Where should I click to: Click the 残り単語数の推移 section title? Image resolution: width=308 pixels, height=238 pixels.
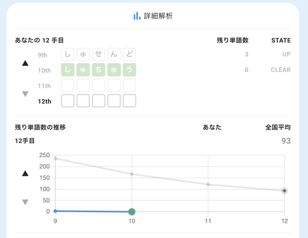pyautogui.click(x=40, y=128)
